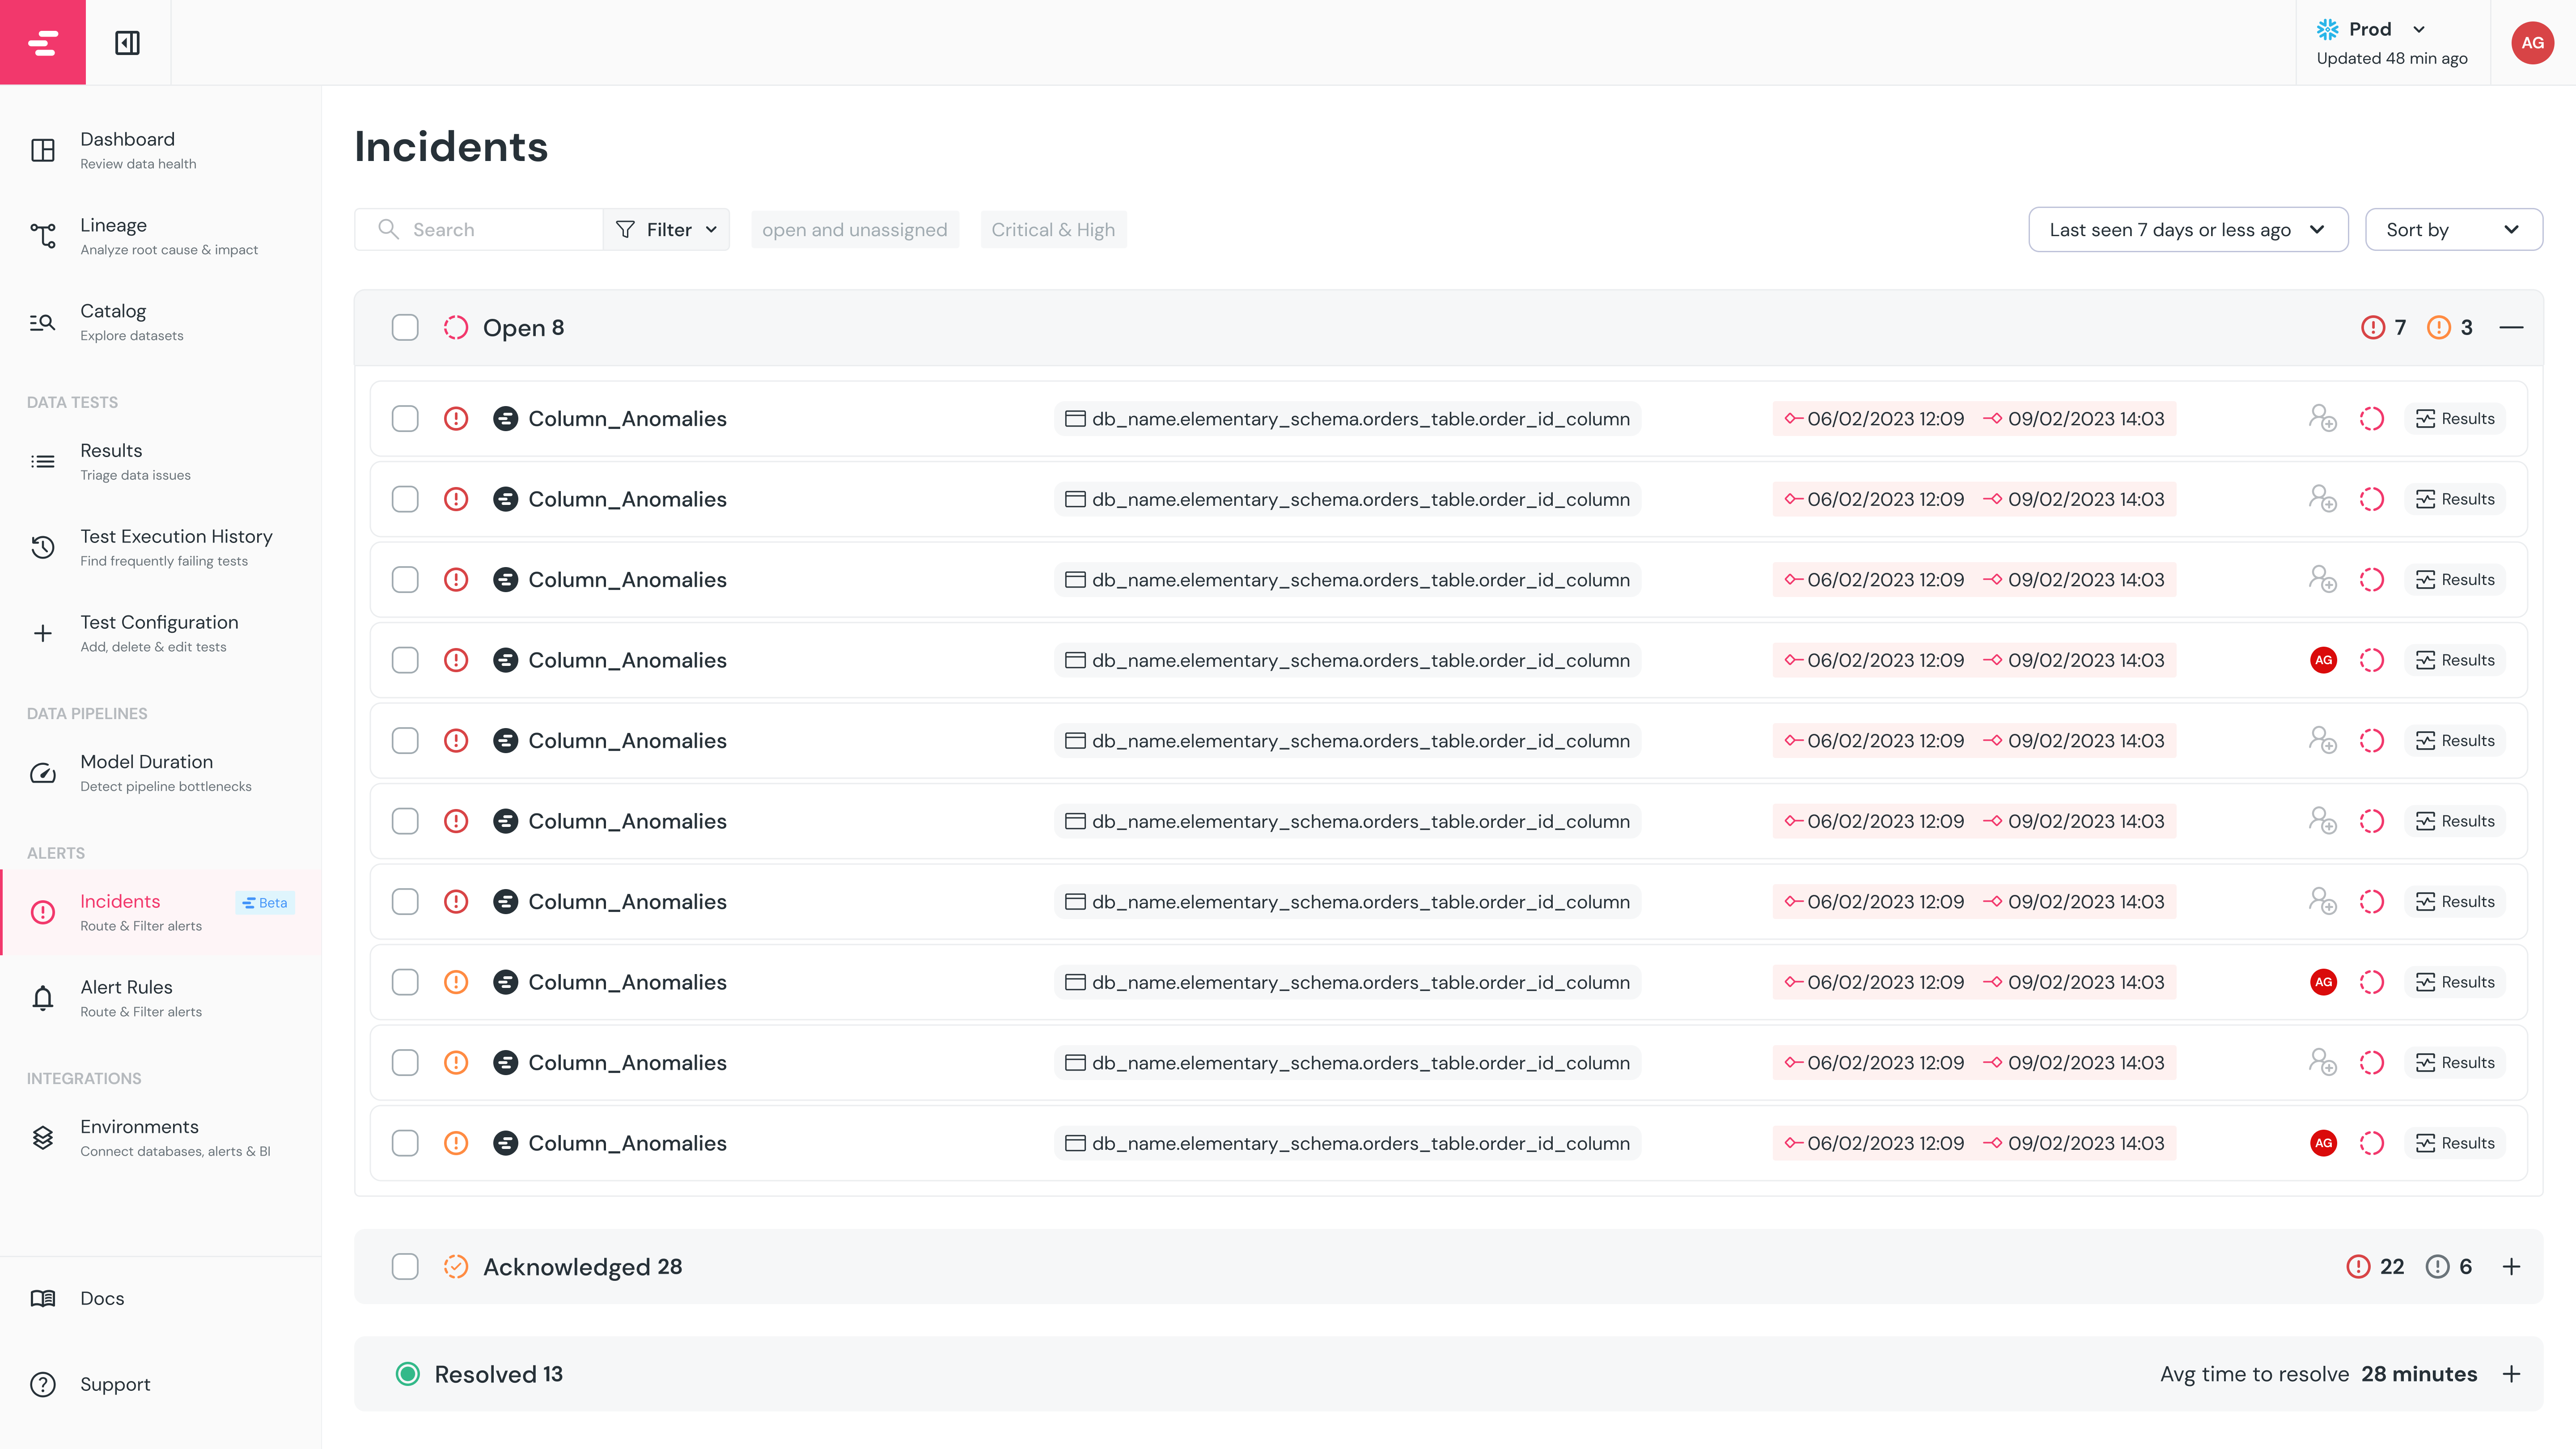
Task: Check the eighth incident row checkbox
Action: point(405,982)
